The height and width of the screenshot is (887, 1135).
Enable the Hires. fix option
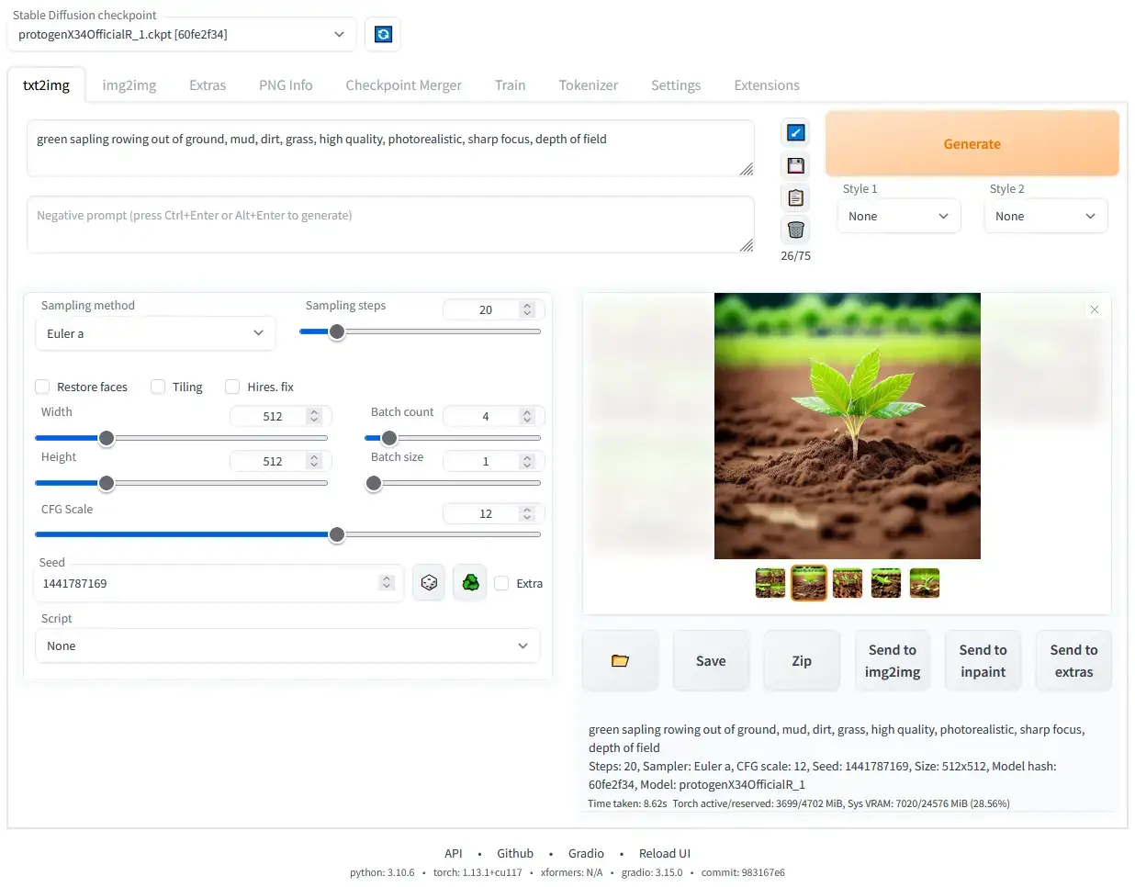pos(232,387)
